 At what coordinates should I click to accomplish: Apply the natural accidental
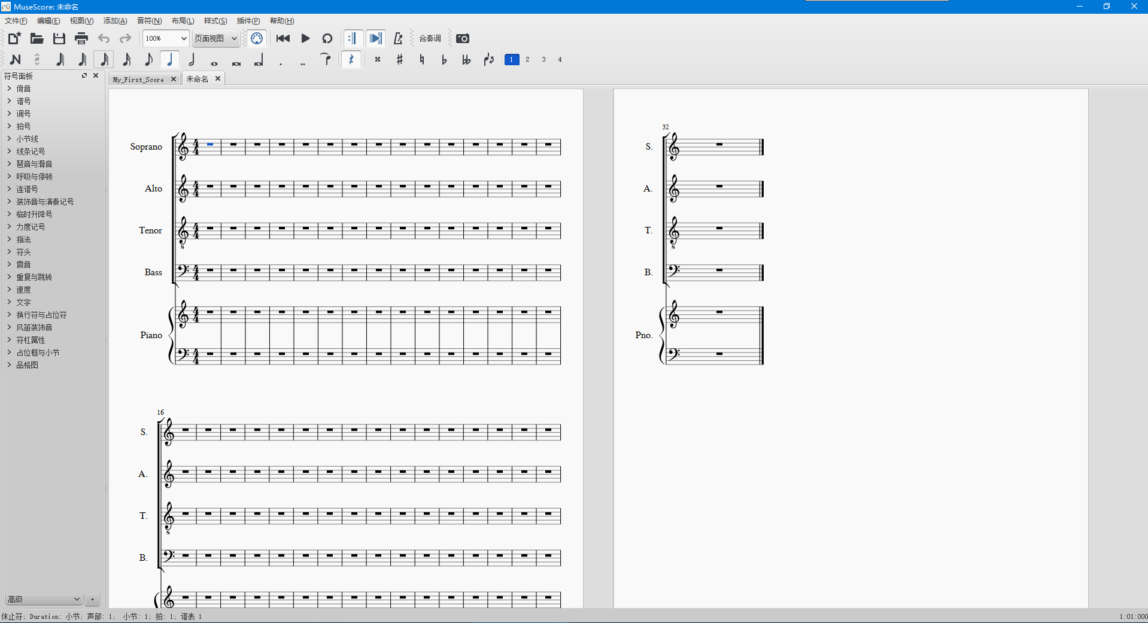[422, 59]
